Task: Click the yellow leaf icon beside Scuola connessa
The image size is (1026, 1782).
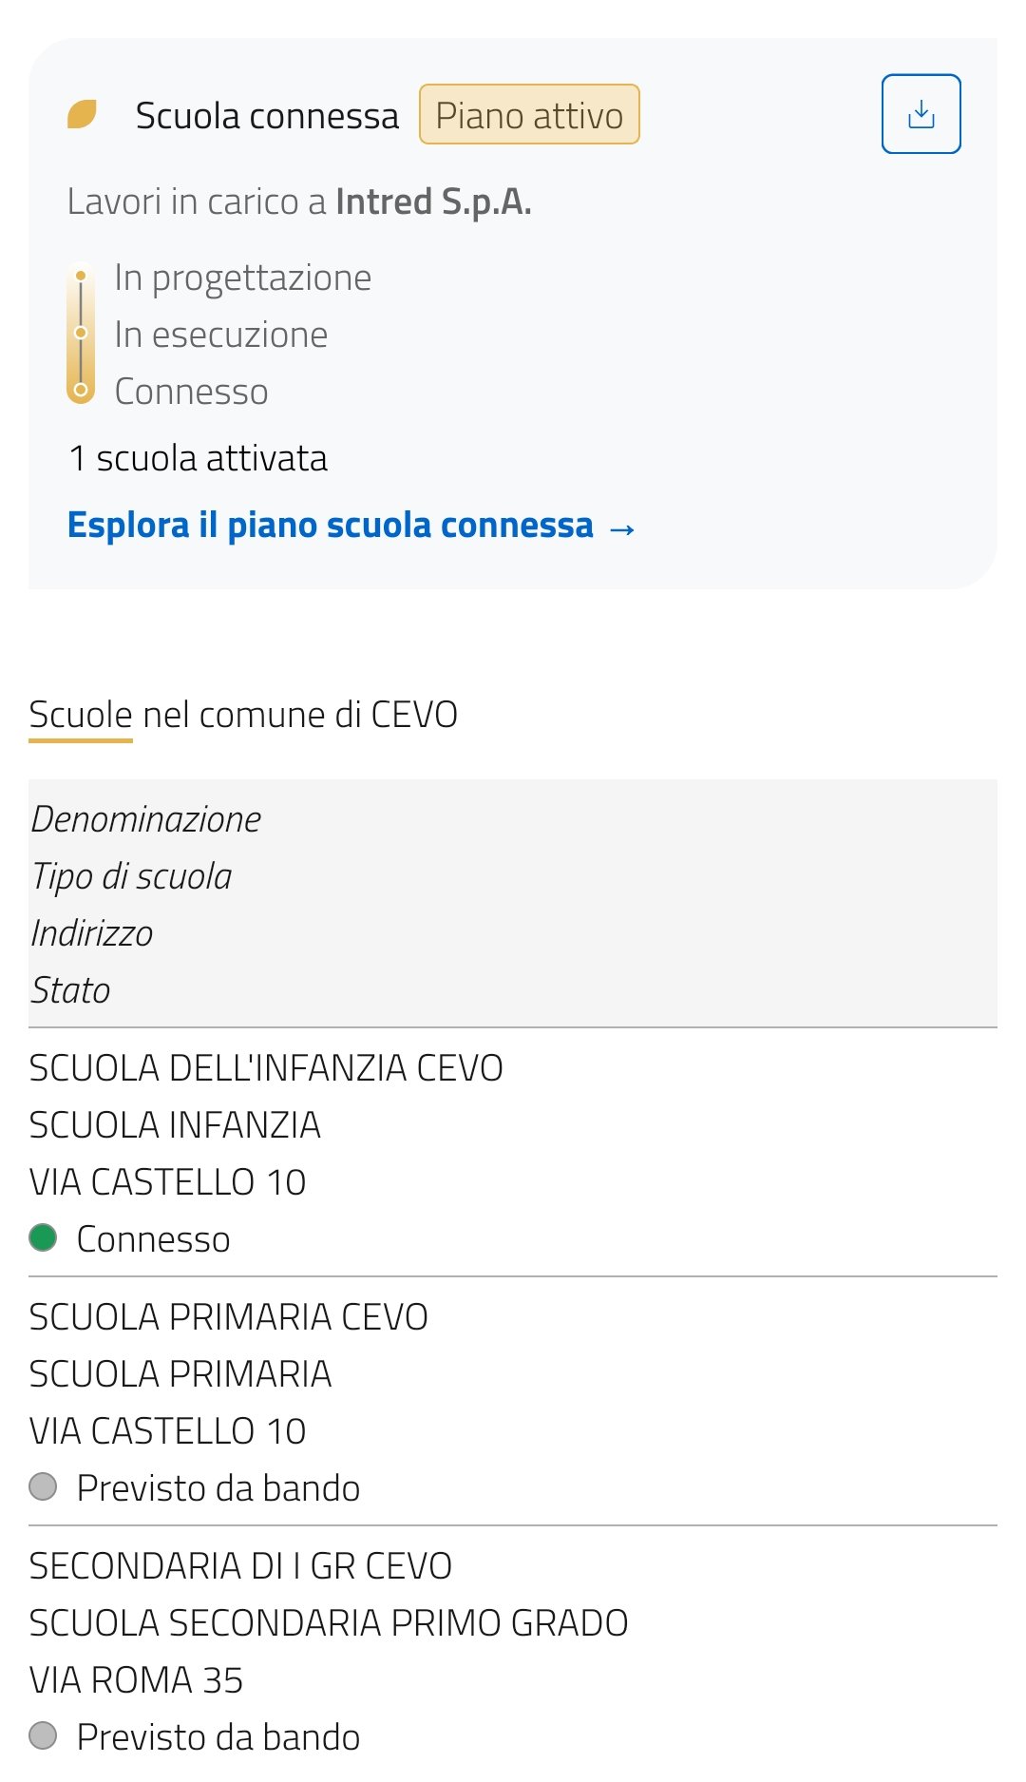Action: coord(82,115)
